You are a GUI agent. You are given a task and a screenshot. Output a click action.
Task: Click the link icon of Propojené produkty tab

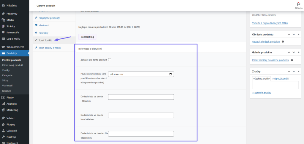point(36,18)
